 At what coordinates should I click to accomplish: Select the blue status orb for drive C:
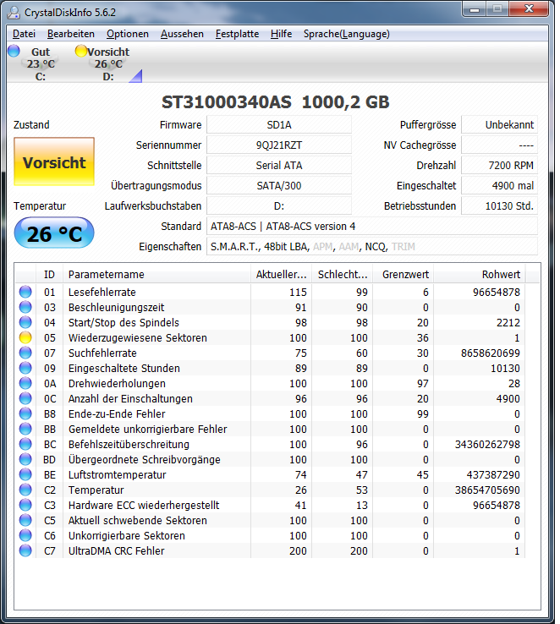pyautogui.click(x=14, y=51)
